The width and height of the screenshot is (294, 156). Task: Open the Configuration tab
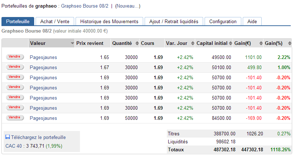(223, 21)
